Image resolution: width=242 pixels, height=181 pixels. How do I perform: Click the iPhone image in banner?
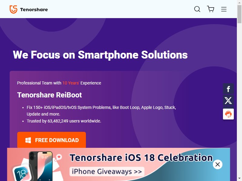tap(41, 166)
